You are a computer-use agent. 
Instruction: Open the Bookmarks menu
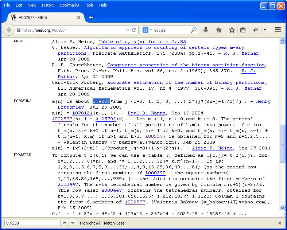click(x=70, y=5)
